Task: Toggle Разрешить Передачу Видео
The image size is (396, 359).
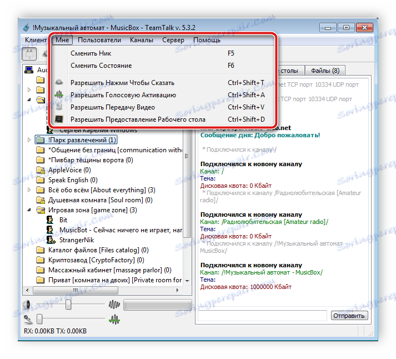Action: coord(163,107)
